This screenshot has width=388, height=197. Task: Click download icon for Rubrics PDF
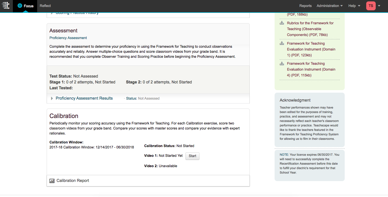coord(282,23)
